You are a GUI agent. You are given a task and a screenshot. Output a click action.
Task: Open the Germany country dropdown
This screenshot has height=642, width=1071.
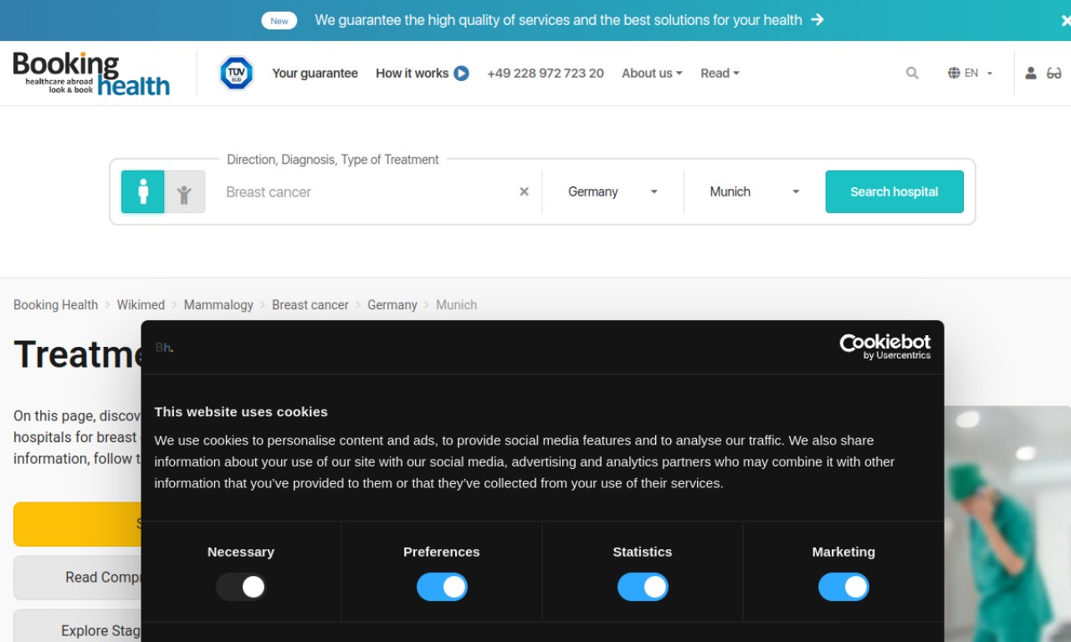click(x=612, y=191)
